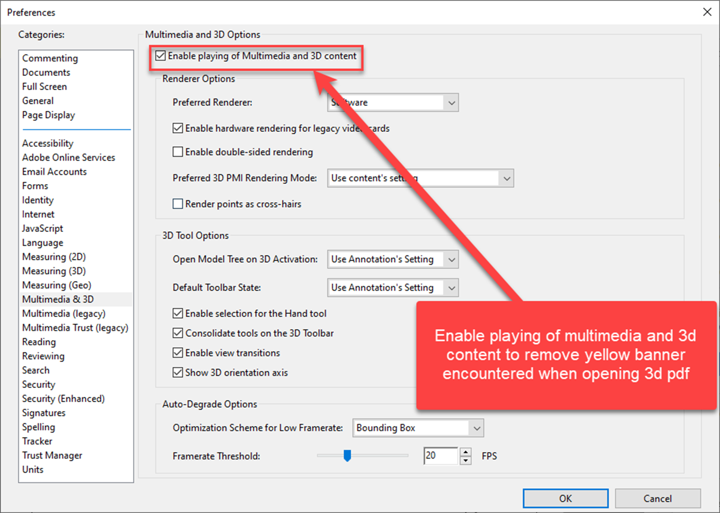Screen dimensions: 720x513
Task: Close the Preferences dialog with X
Action: tap(707, 12)
